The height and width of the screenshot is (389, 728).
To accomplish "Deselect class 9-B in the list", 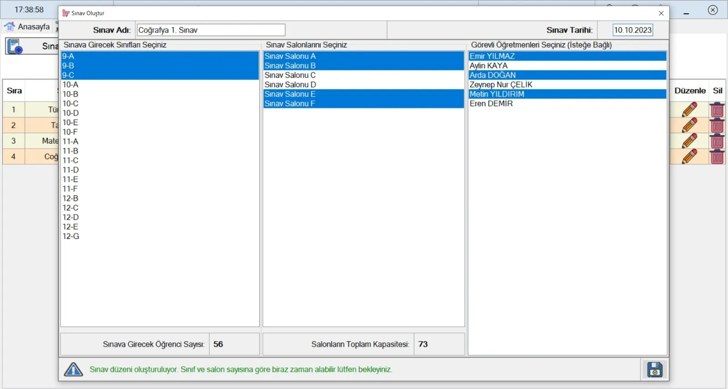I will tap(68, 66).
